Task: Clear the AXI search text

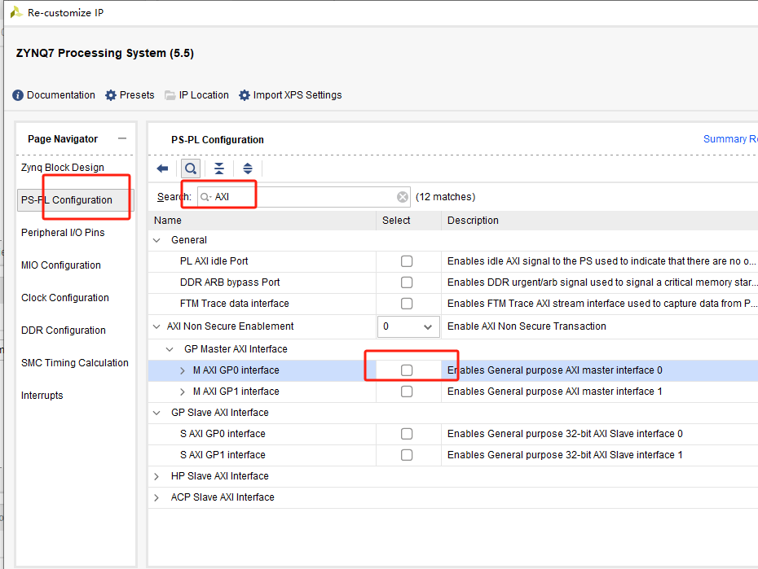Action: [402, 197]
